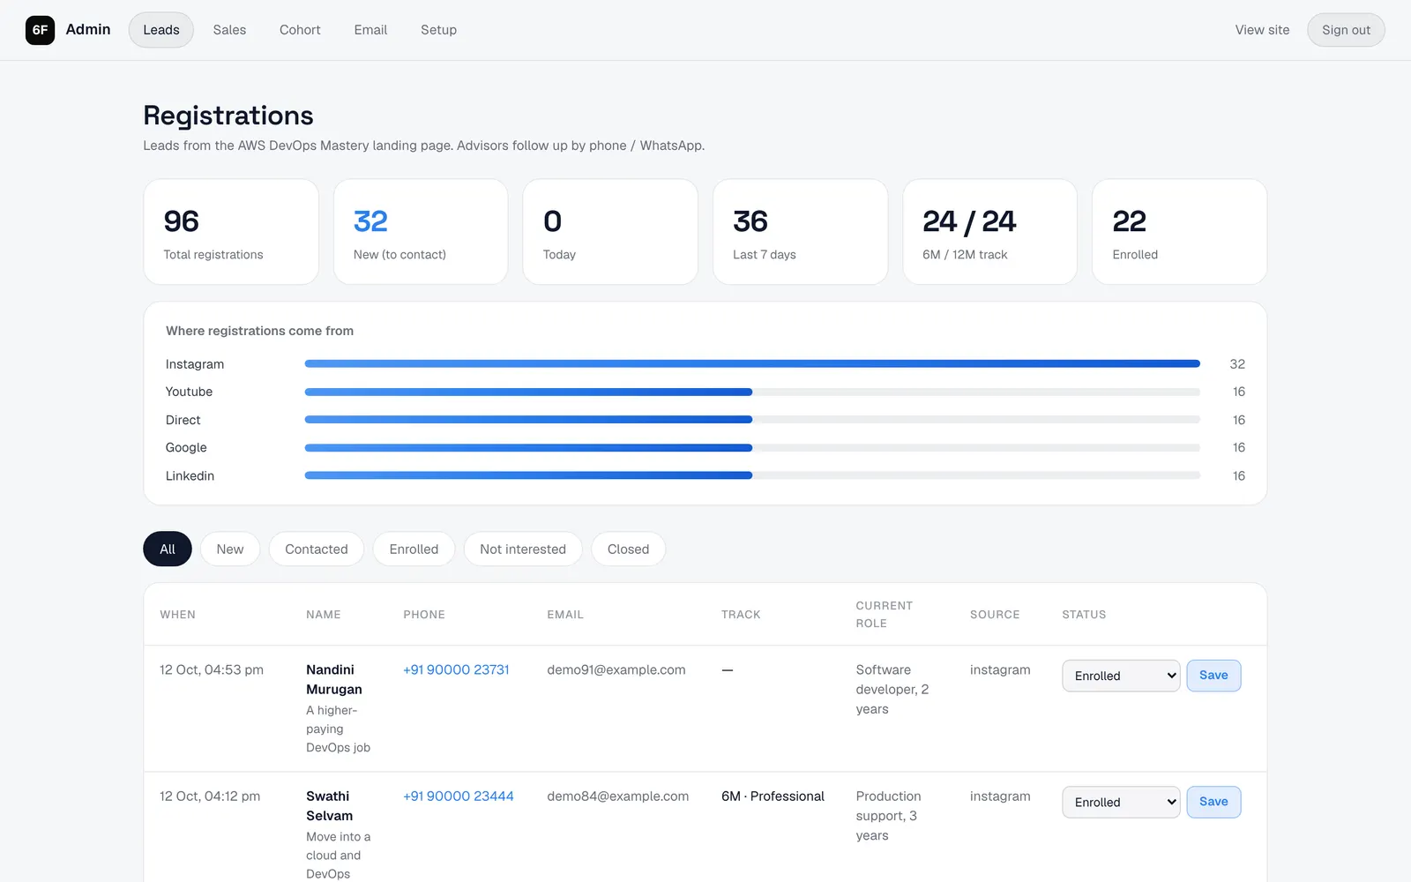Viewport: 1411px width, 882px height.
Task: Show only New leads
Action: click(x=230, y=549)
